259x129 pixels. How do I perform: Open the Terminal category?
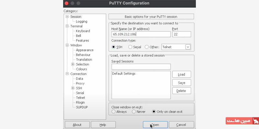click(76, 26)
